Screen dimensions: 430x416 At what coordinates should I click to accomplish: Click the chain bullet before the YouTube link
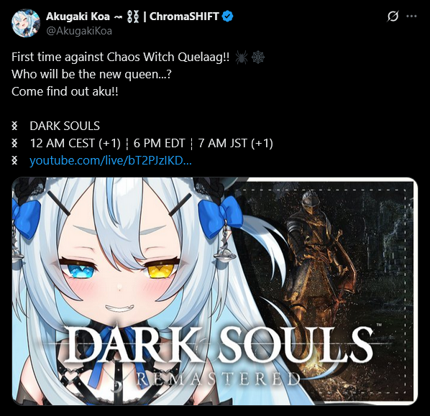tap(15, 160)
